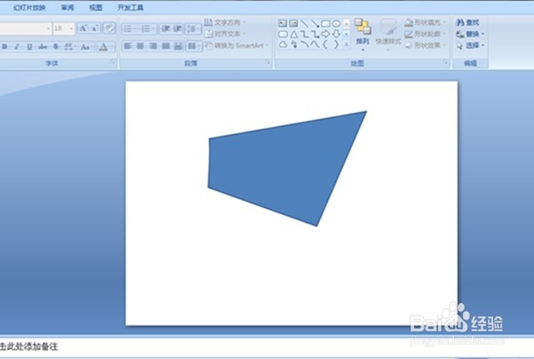Open 快速样式 (Quick Styles) gallery

click(388, 35)
